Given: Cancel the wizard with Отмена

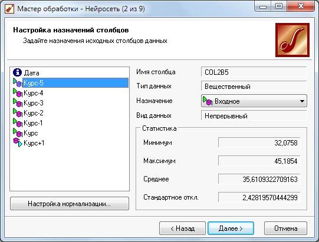Looking at the screenshot, I should coord(285,228).
